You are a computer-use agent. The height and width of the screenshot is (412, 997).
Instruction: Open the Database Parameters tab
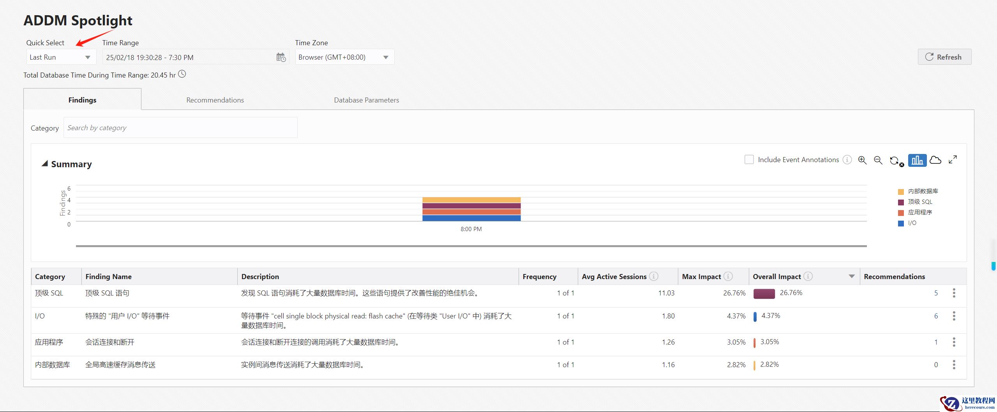[366, 100]
